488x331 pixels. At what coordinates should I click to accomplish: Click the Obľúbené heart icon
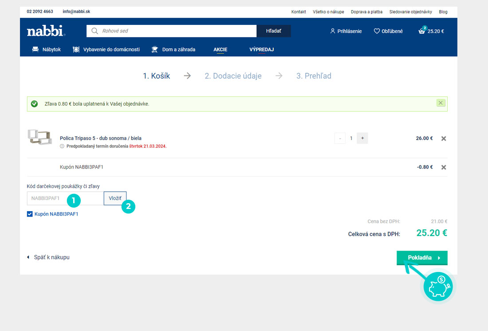[x=377, y=31]
